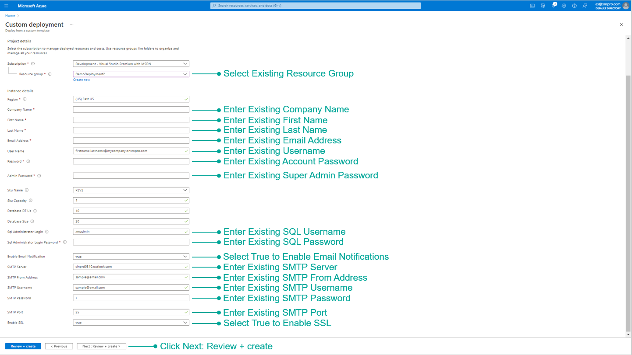Click Next : Review + create button

tap(102, 346)
